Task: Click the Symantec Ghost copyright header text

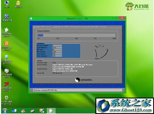Action: 70,27
